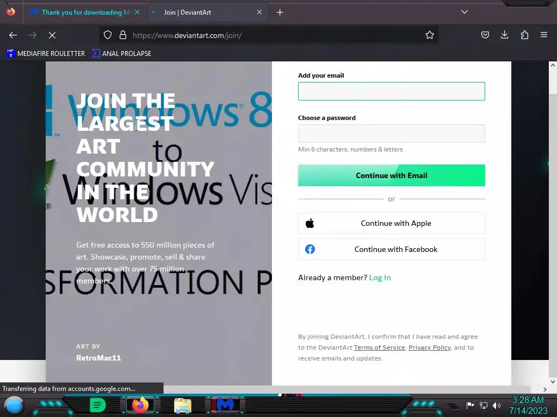
Task: Choose Continue with Facebook
Action: coord(392,249)
